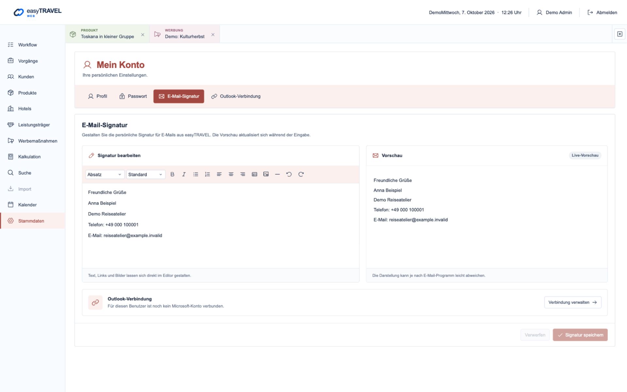Click the Live-Vorschau badge
627x392 pixels.
pyautogui.click(x=585, y=155)
